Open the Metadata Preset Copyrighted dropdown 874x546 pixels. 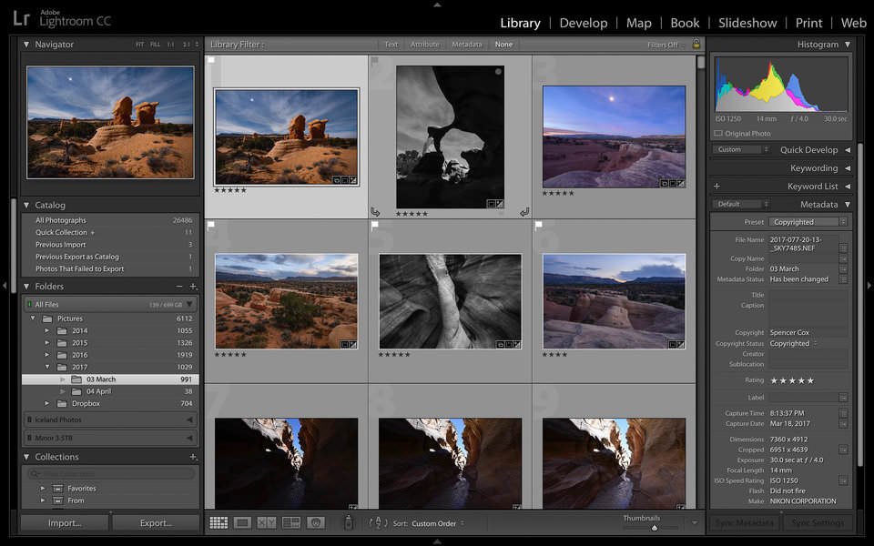pyautogui.click(x=808, y=222)
